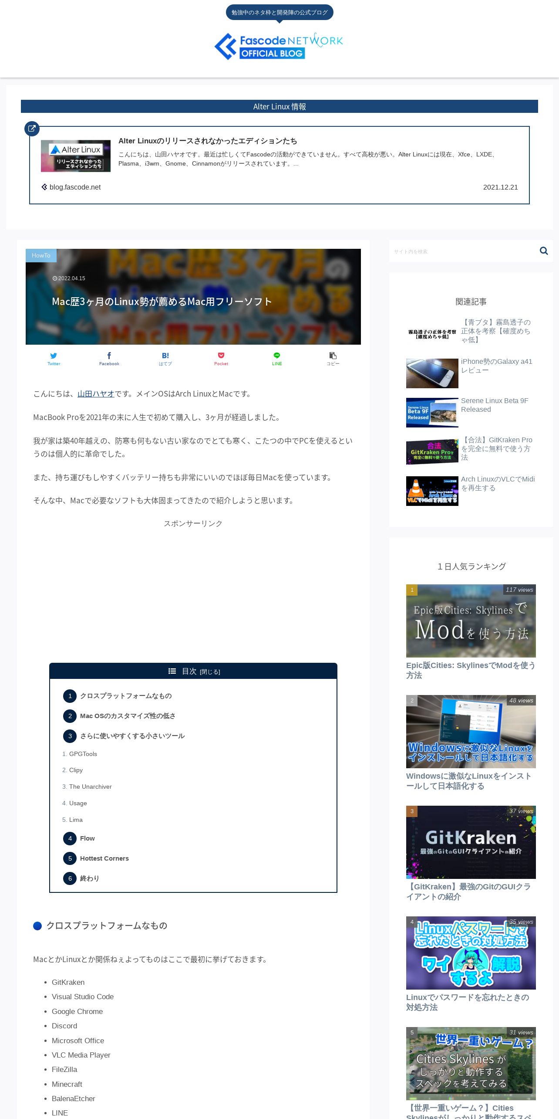Click the 2021.12.21 date on the card
This screenshot has width=559, height=1119.
pos(501,187)
